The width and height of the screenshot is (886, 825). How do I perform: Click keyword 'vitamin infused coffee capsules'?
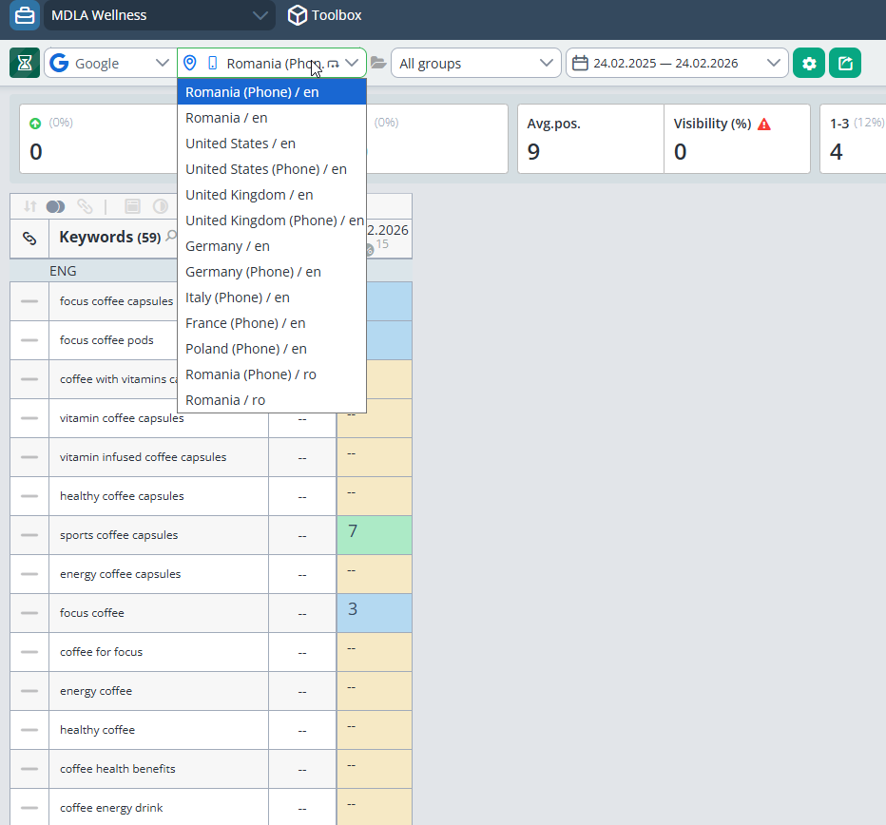(x=143, y=457)
